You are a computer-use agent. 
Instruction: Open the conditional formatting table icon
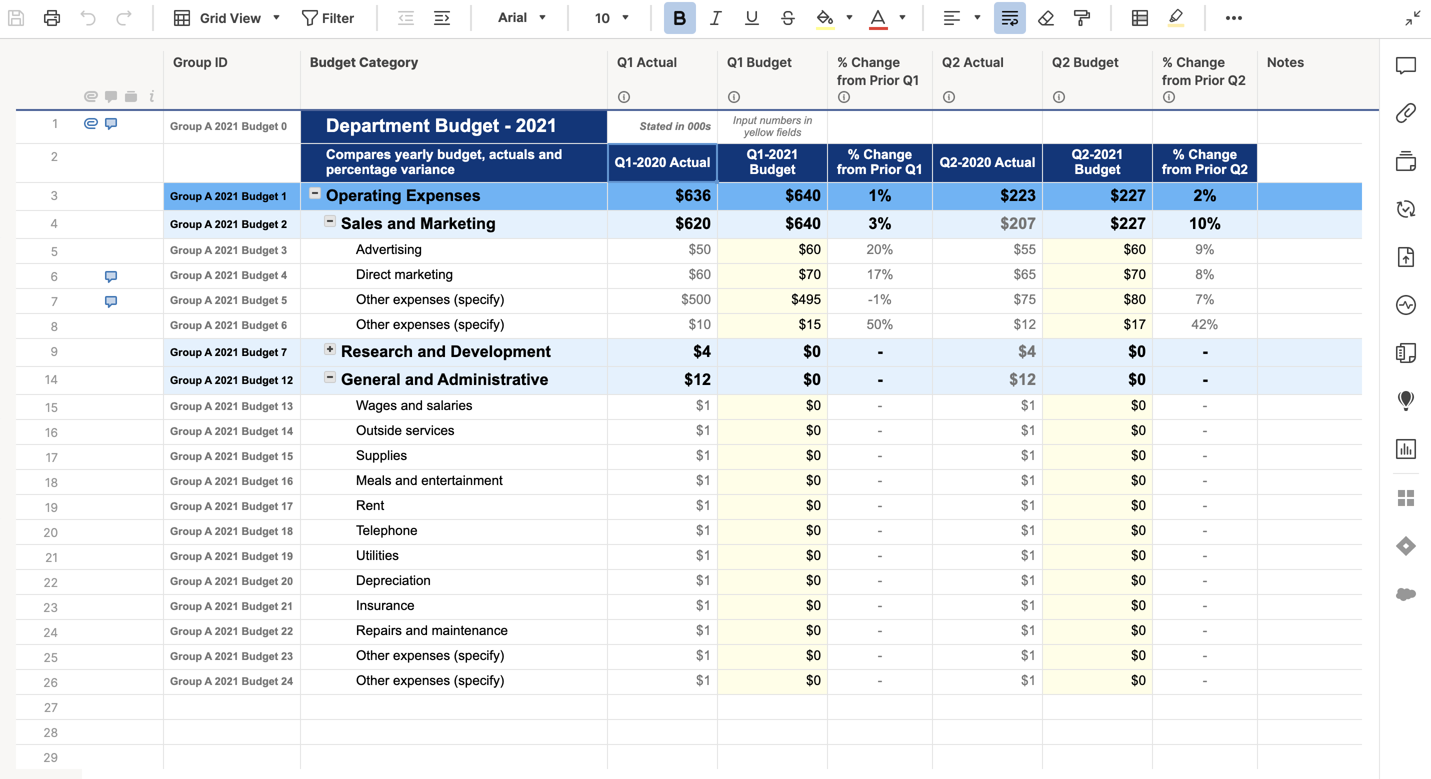click(1139, 18)
